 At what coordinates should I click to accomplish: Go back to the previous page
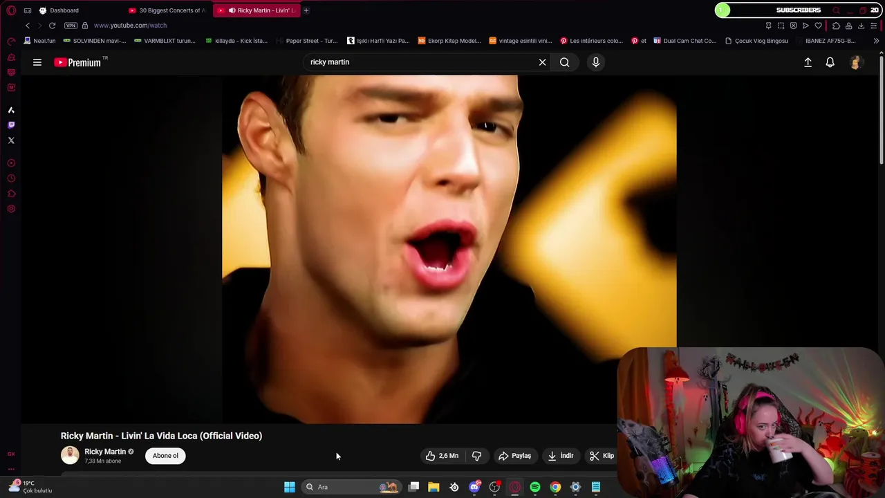point(28,26)
